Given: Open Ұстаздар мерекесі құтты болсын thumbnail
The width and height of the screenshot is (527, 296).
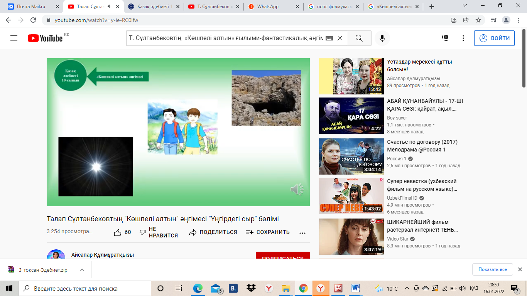Looking at the screenshot, I should (351, 76).
